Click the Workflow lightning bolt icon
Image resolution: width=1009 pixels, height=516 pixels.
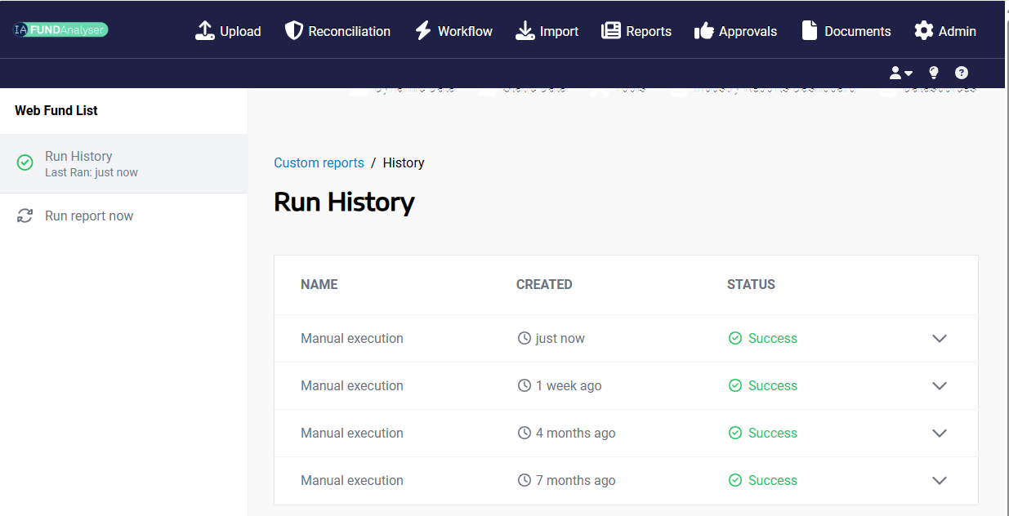click(423, 31)
